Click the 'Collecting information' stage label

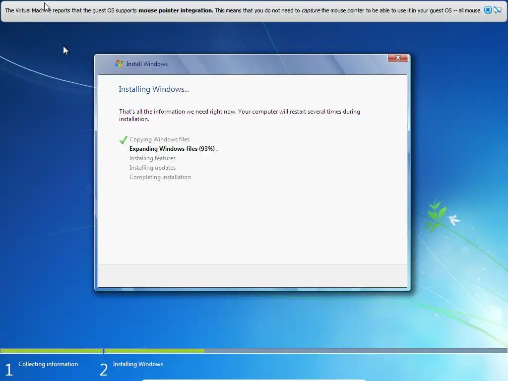coord(48,364)
